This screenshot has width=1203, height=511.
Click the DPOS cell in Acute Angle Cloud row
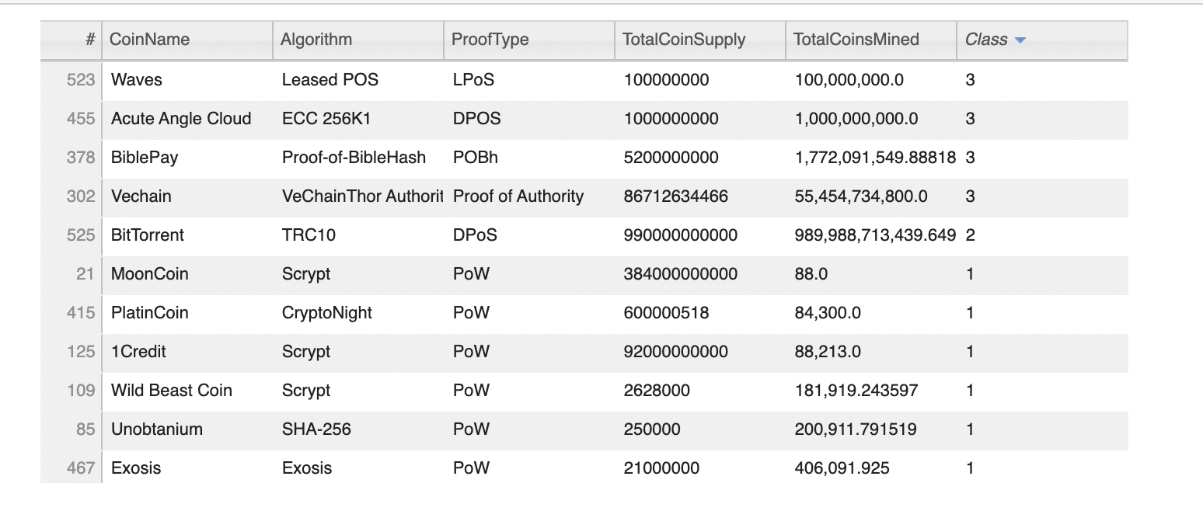click(x=529, y=119)
